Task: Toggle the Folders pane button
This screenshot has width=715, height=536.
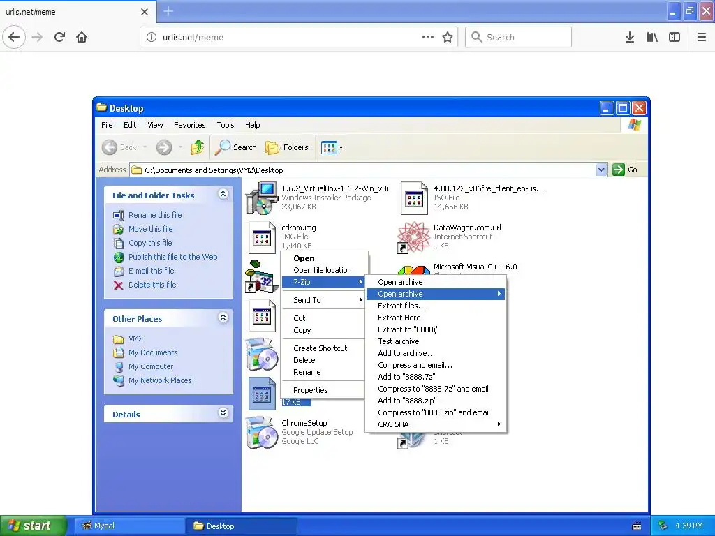Action: (x=287, y=147)
